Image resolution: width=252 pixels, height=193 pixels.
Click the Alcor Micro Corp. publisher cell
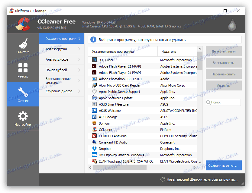pos(173,85)
